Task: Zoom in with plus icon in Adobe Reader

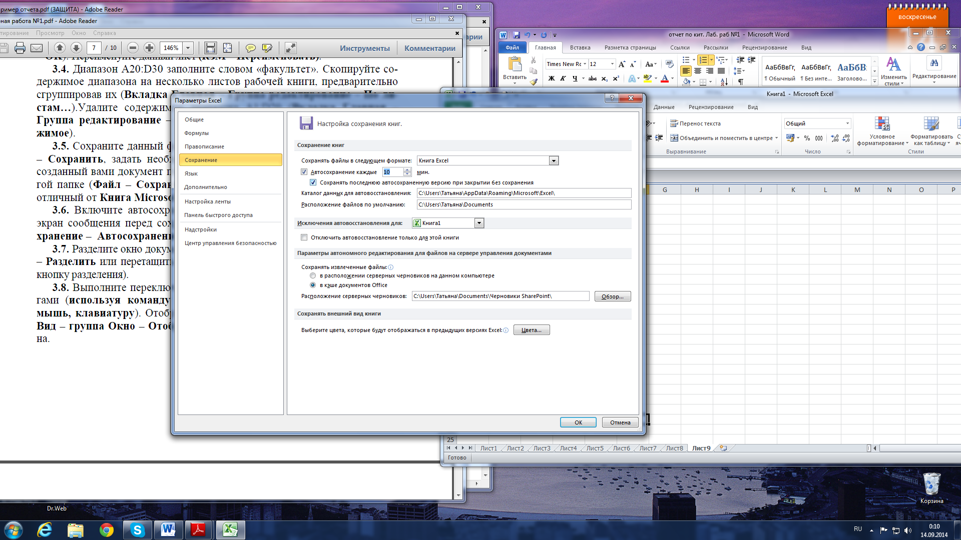Action: (149, 48)
